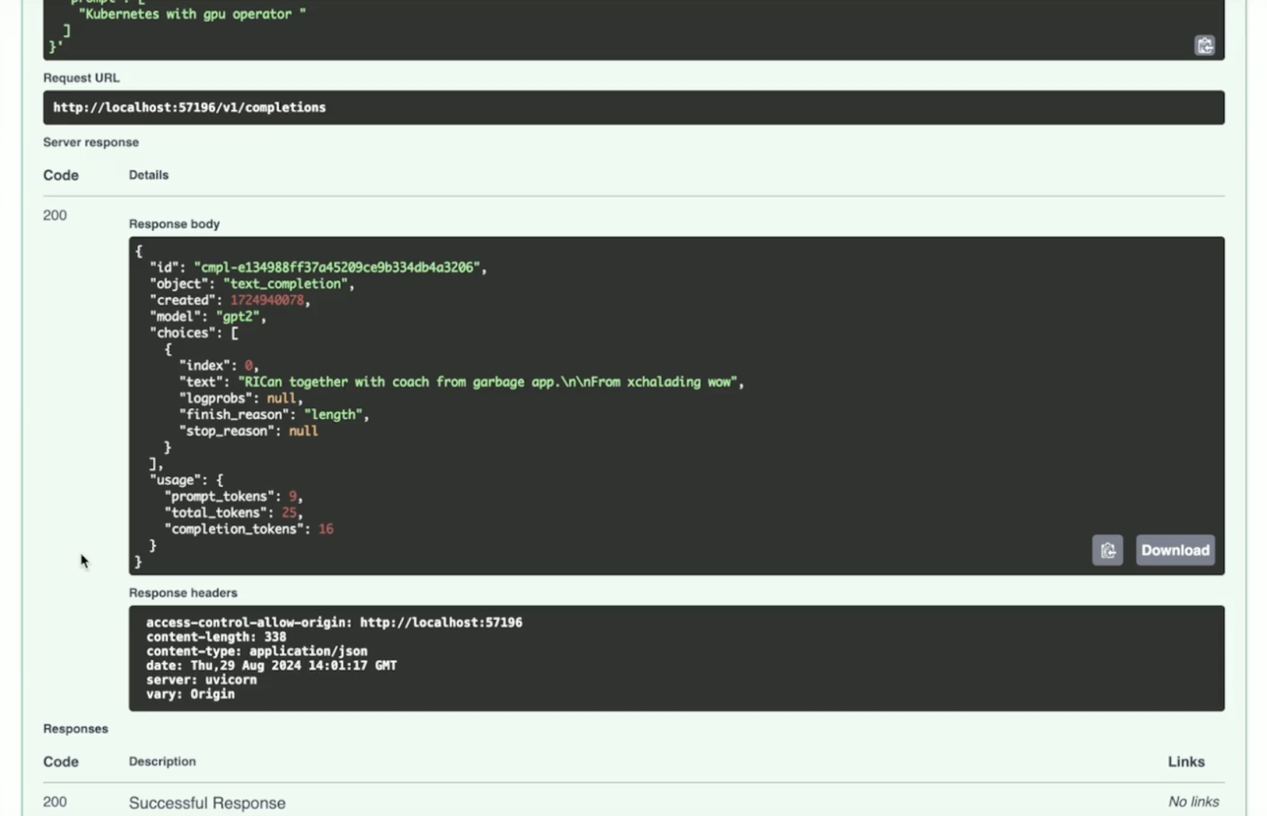Click the access-control-allow-origin header line
Image resolution: width=1267 pixels, height=816 pixels.
point(334,623)
